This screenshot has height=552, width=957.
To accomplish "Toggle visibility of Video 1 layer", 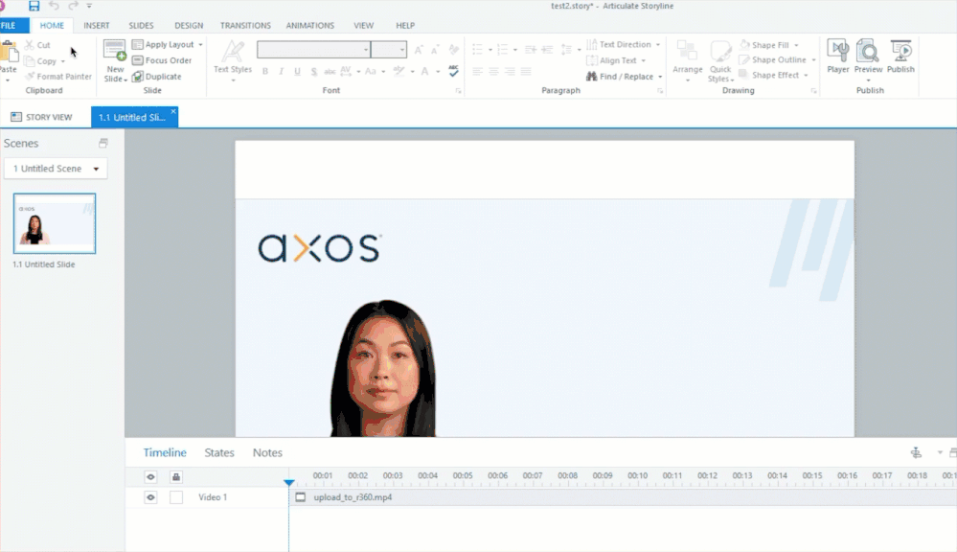I will 150,497.
